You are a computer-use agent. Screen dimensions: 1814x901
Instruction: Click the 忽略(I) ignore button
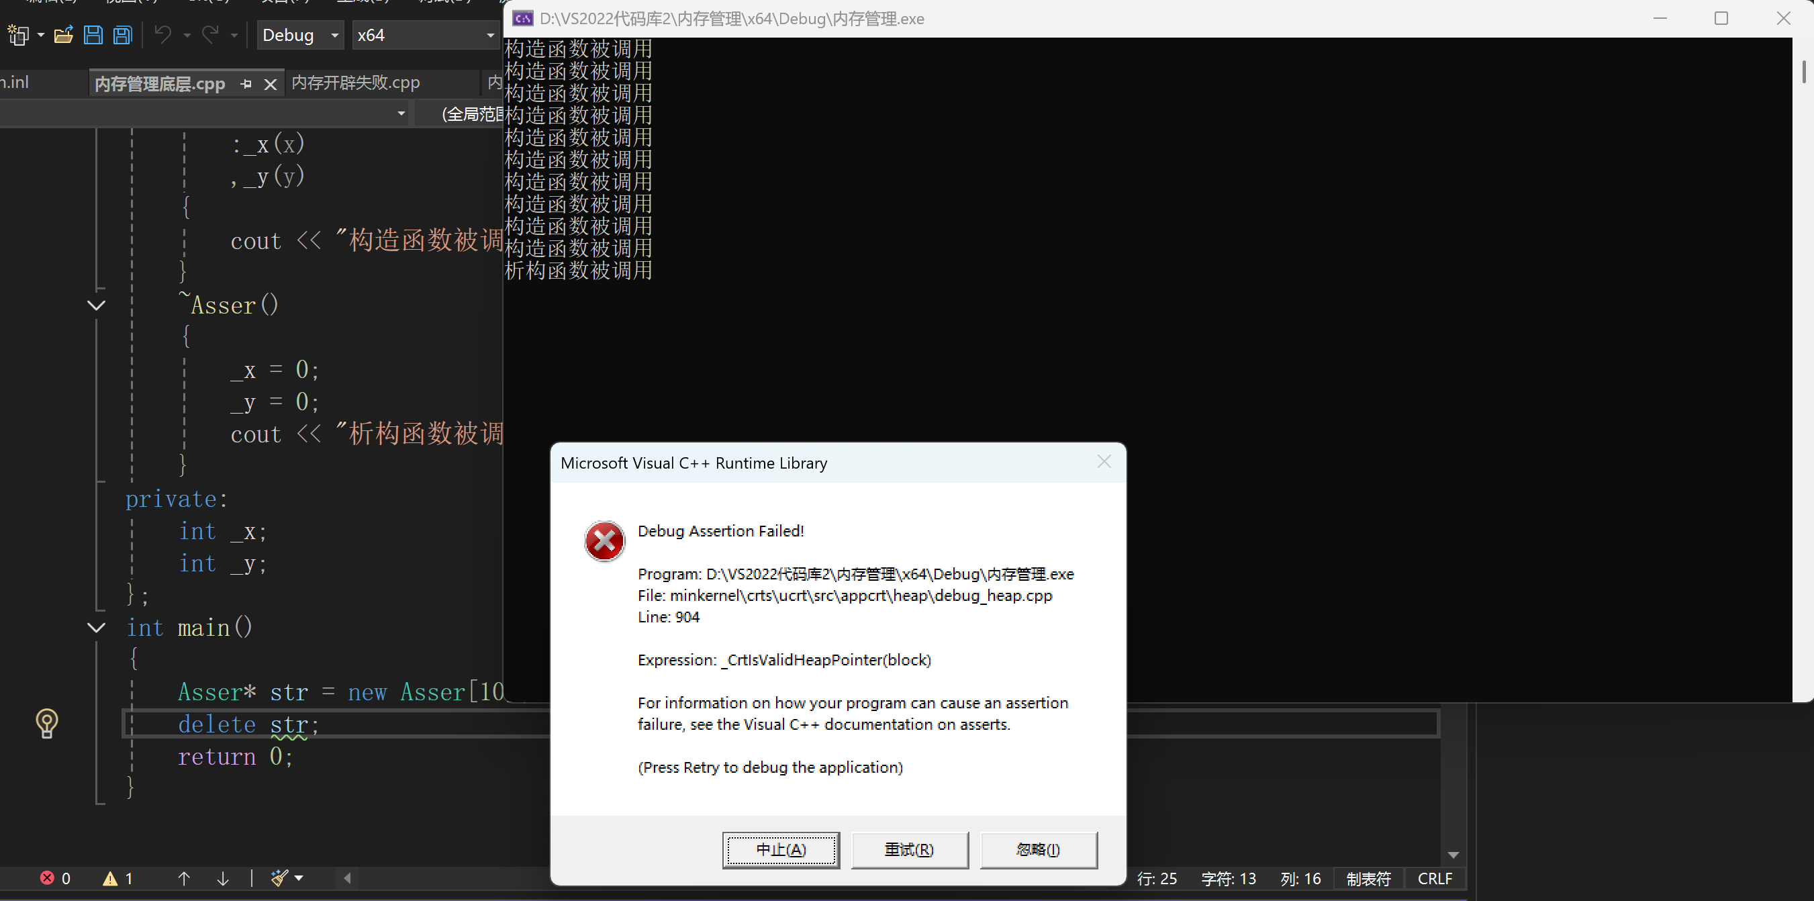1038,849
